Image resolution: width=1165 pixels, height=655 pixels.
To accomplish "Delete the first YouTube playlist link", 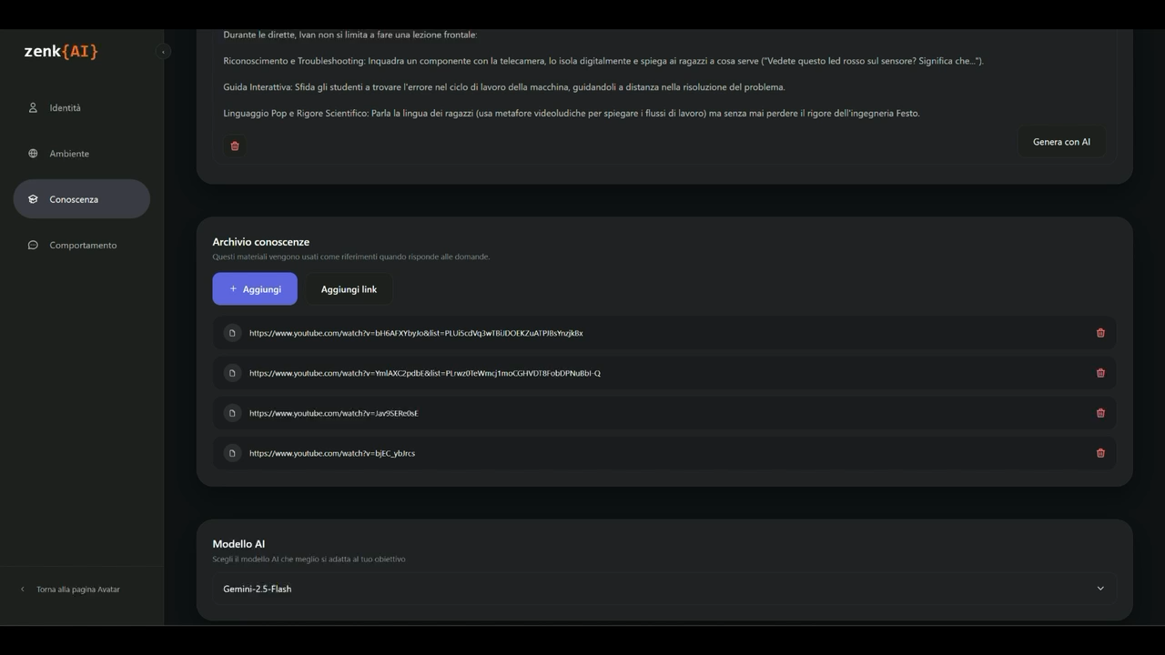I will click(x=1100, y=333).
